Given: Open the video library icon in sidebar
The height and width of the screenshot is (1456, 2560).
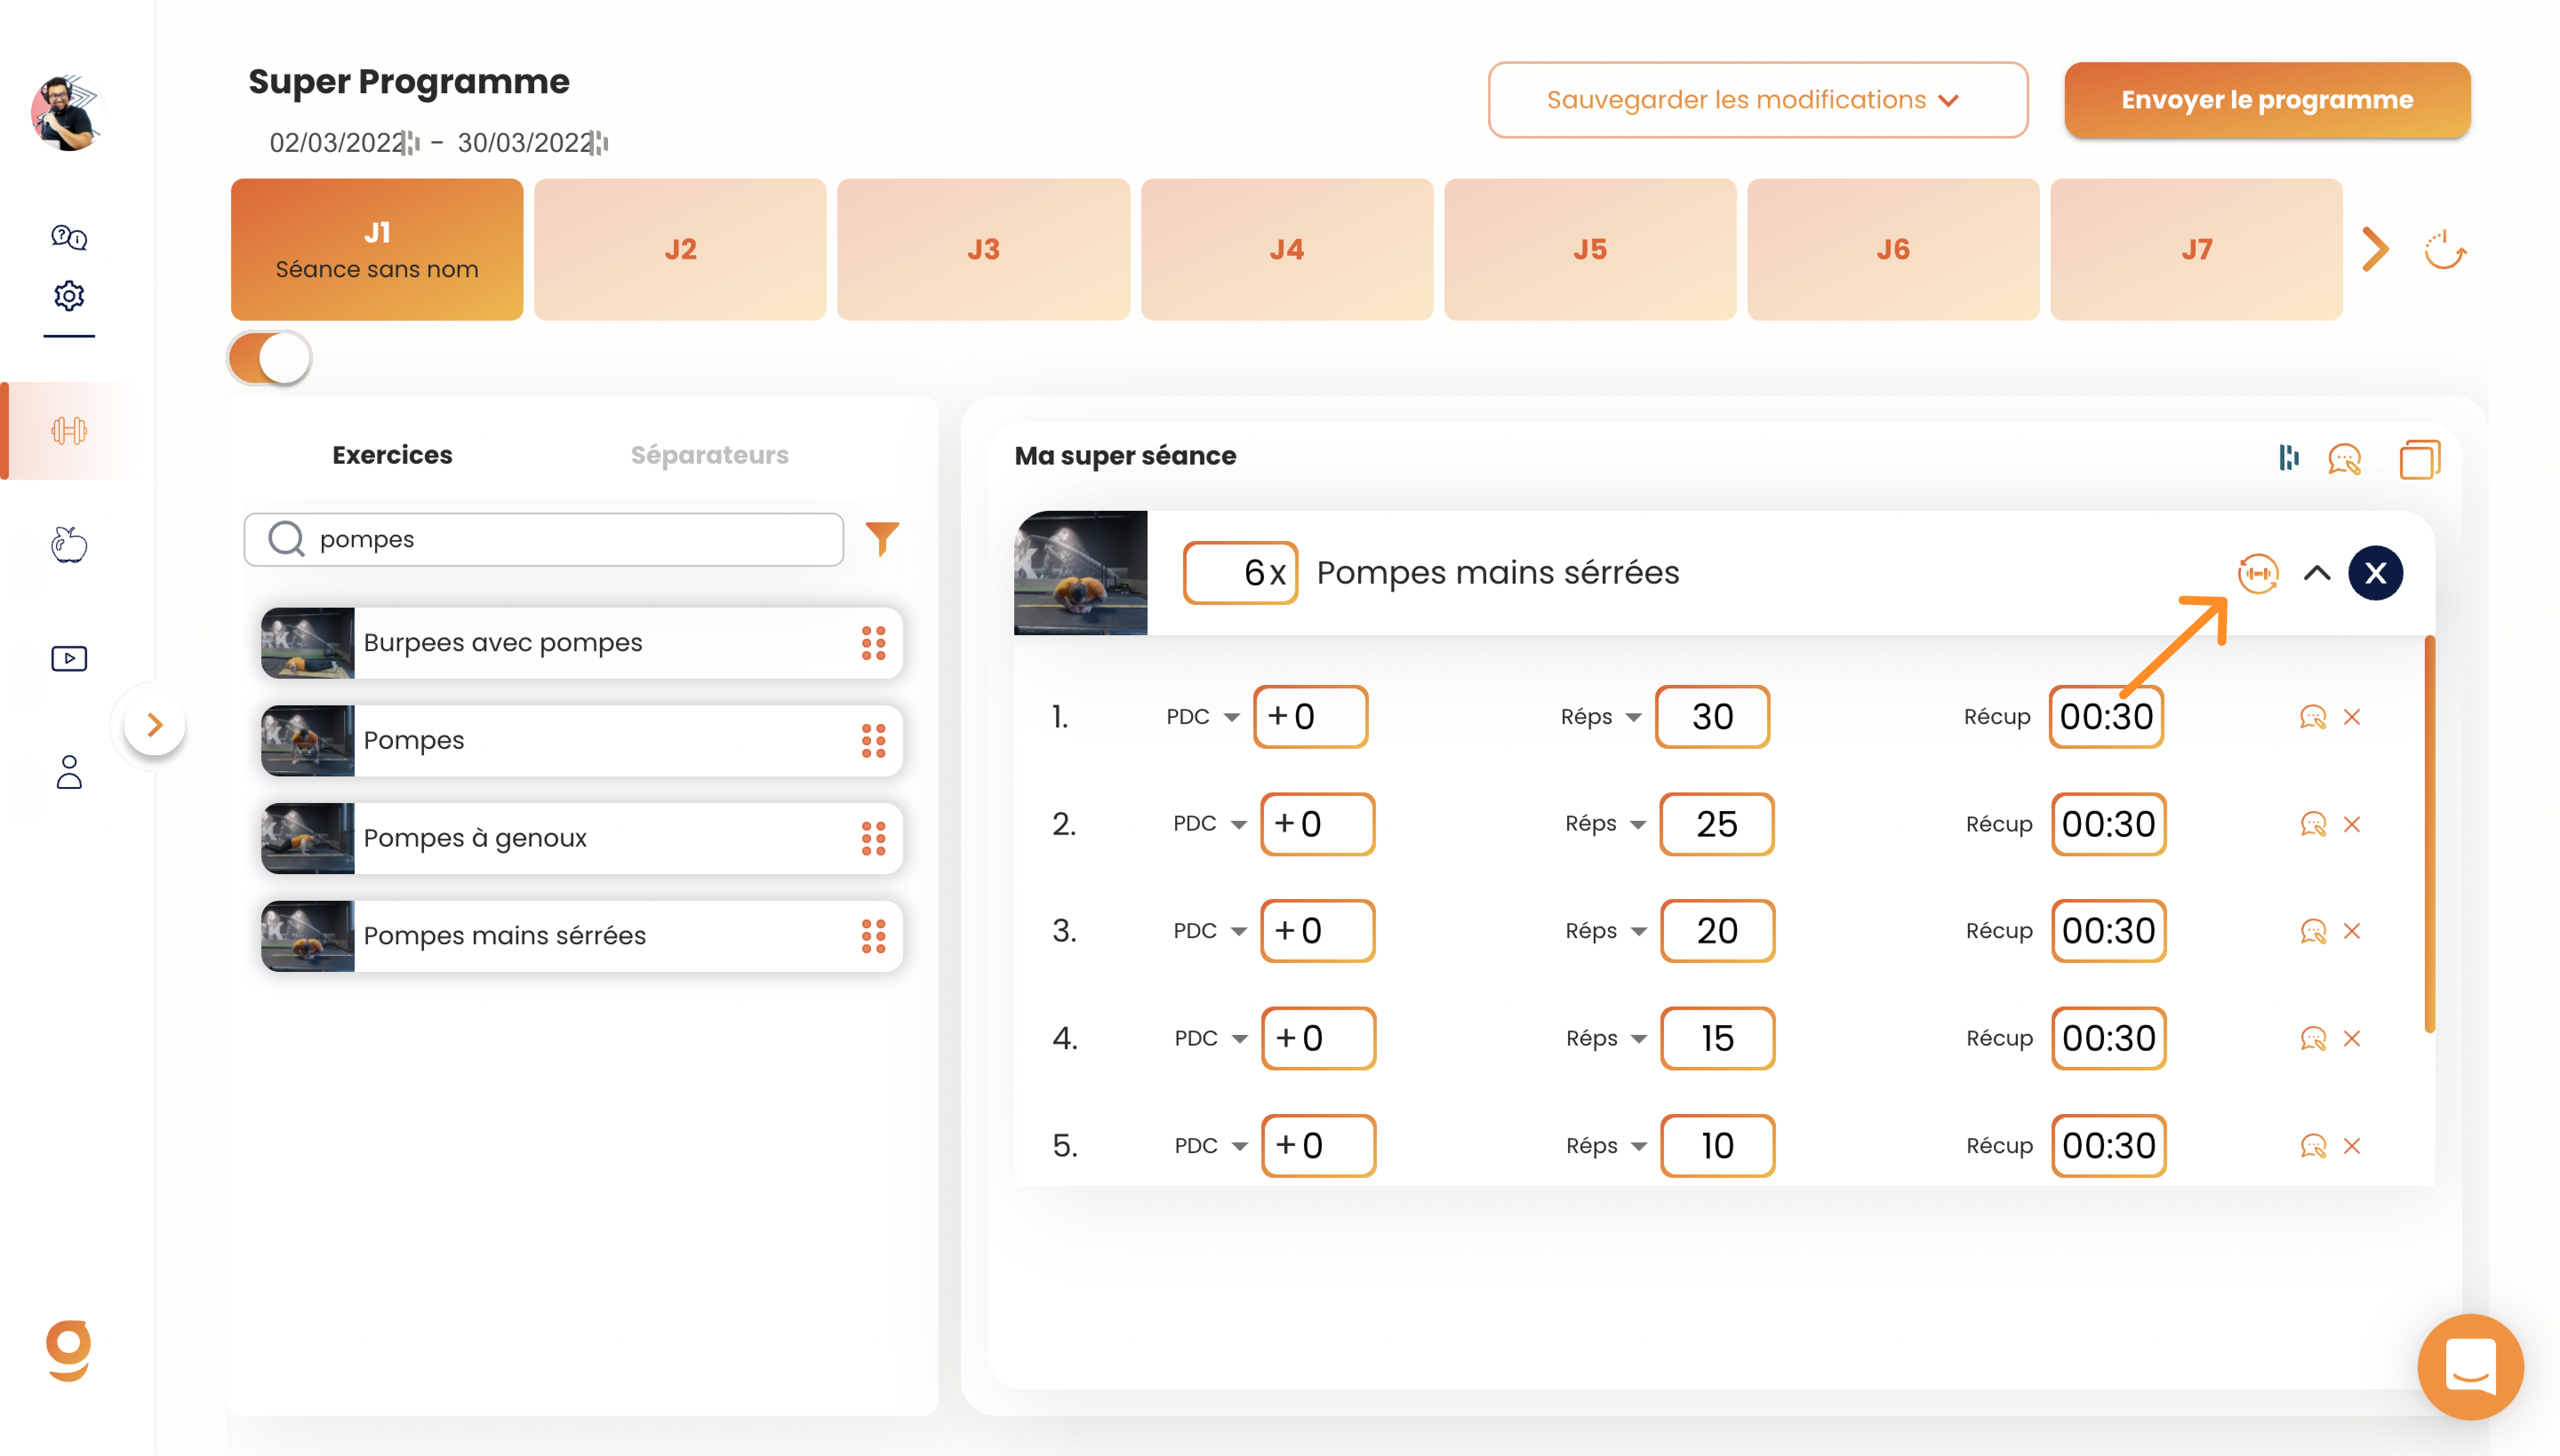Looking at the screenshot, I should [x=69, y=658].
